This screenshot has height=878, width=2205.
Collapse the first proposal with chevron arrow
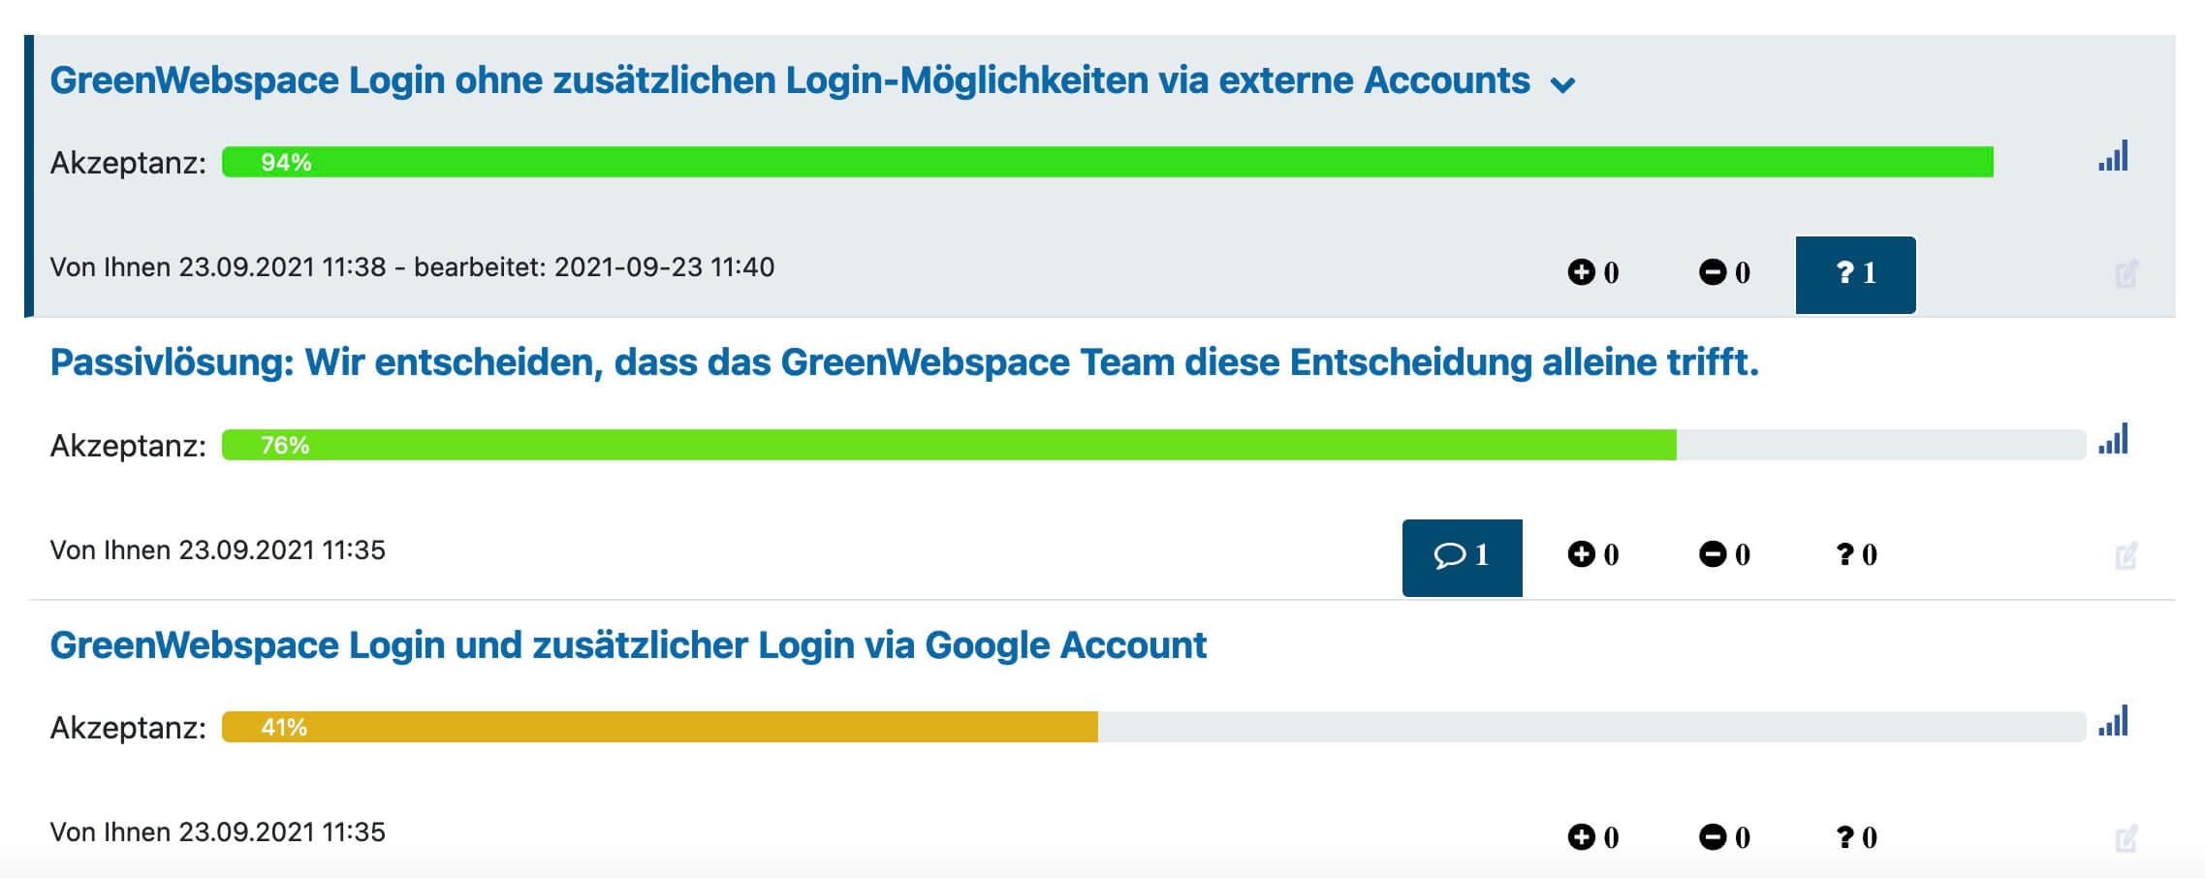point(1562,85)
